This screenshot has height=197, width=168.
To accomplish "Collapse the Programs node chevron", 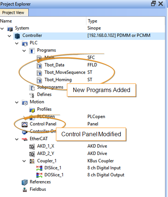I will [24, 51].
